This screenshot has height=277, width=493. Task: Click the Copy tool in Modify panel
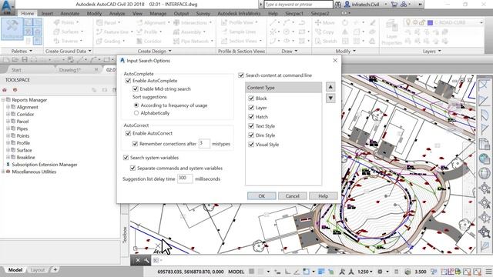coord(324,32)
